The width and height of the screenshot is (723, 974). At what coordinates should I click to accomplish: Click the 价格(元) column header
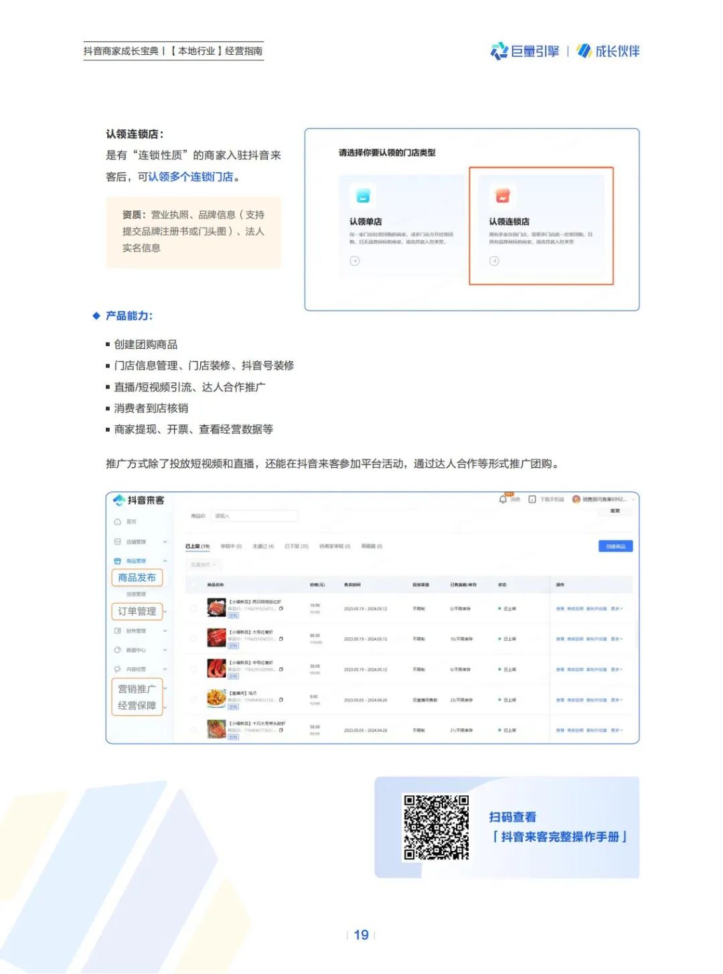pos(317,584)
